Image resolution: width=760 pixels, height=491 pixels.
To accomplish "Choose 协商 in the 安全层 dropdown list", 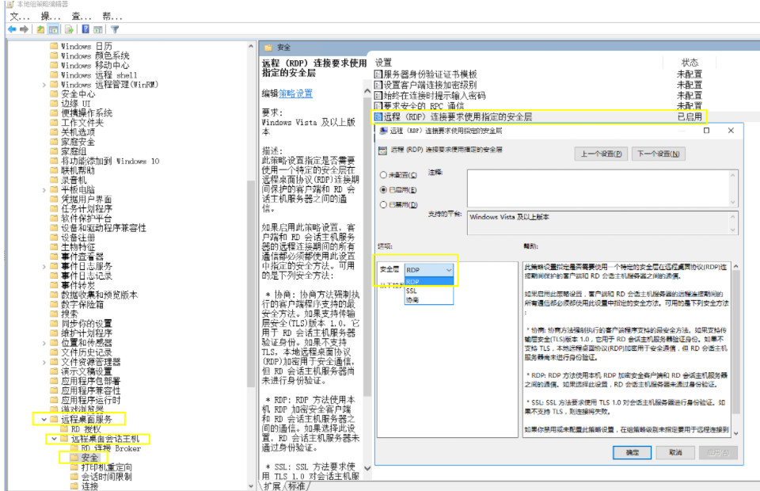I will 429,300.
